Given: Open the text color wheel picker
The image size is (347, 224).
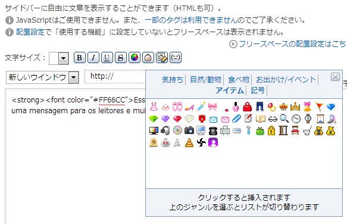Looking at the screenshot, I should pyautogui.click(x=135, y=58).
